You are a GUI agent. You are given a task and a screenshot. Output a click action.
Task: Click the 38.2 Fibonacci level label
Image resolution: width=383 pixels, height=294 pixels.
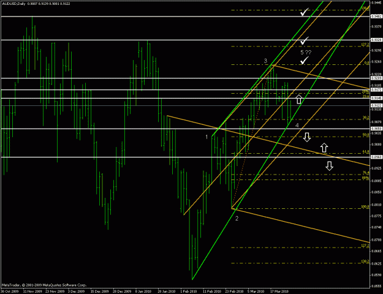pyautogui.click(x=366, y=118)
